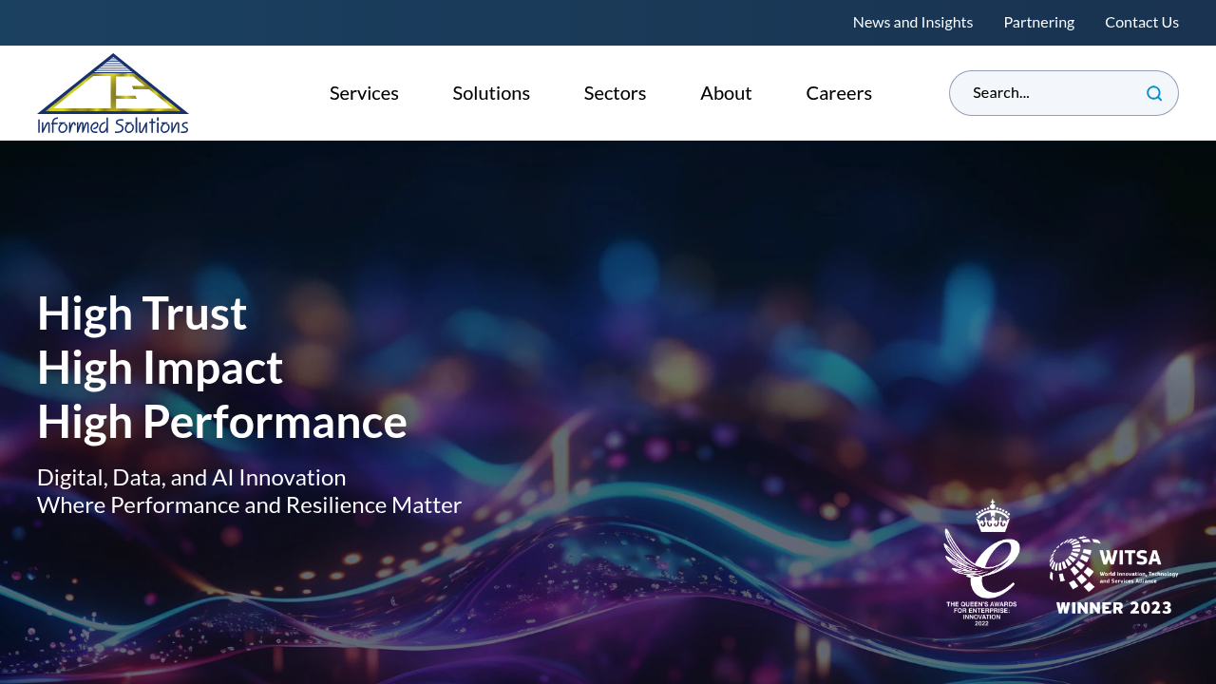Click the Queen's Awards for Enterprise badge

(x=981, y=562)
